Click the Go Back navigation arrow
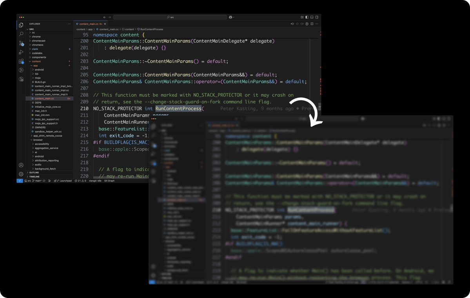Image resolution: width=470 pixels, height=298 pixels. (x=104, y=17)
